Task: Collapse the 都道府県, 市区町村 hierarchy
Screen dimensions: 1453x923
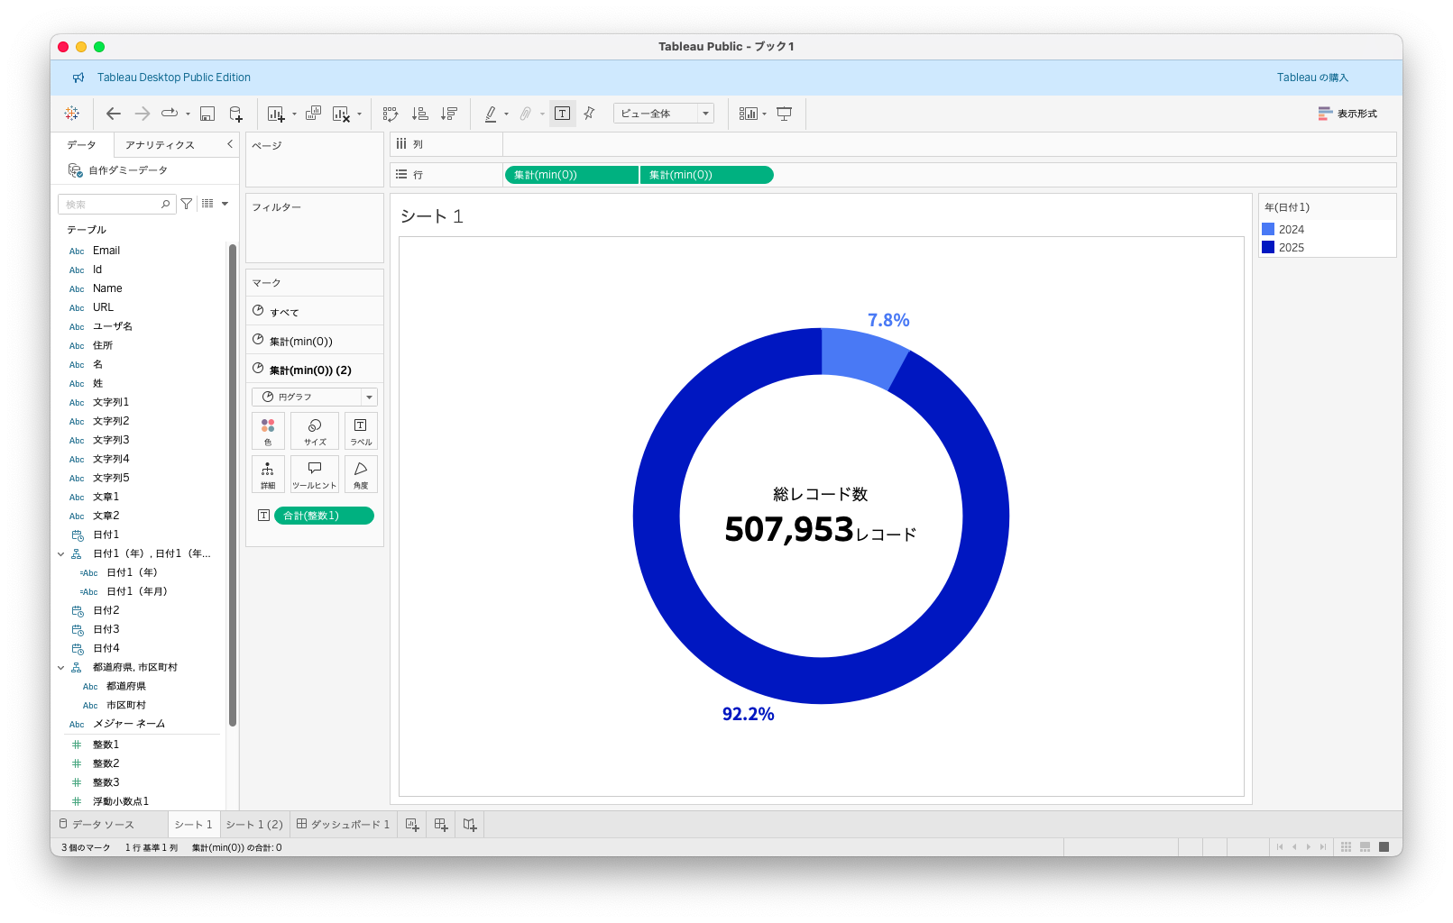Action: pos(61,668)
